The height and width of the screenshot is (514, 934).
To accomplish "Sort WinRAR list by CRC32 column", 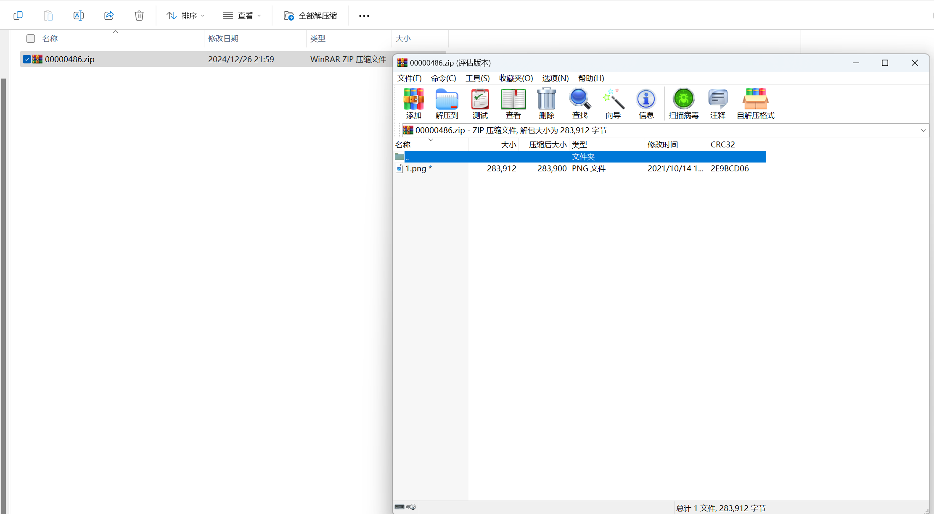I will [737, 144].
